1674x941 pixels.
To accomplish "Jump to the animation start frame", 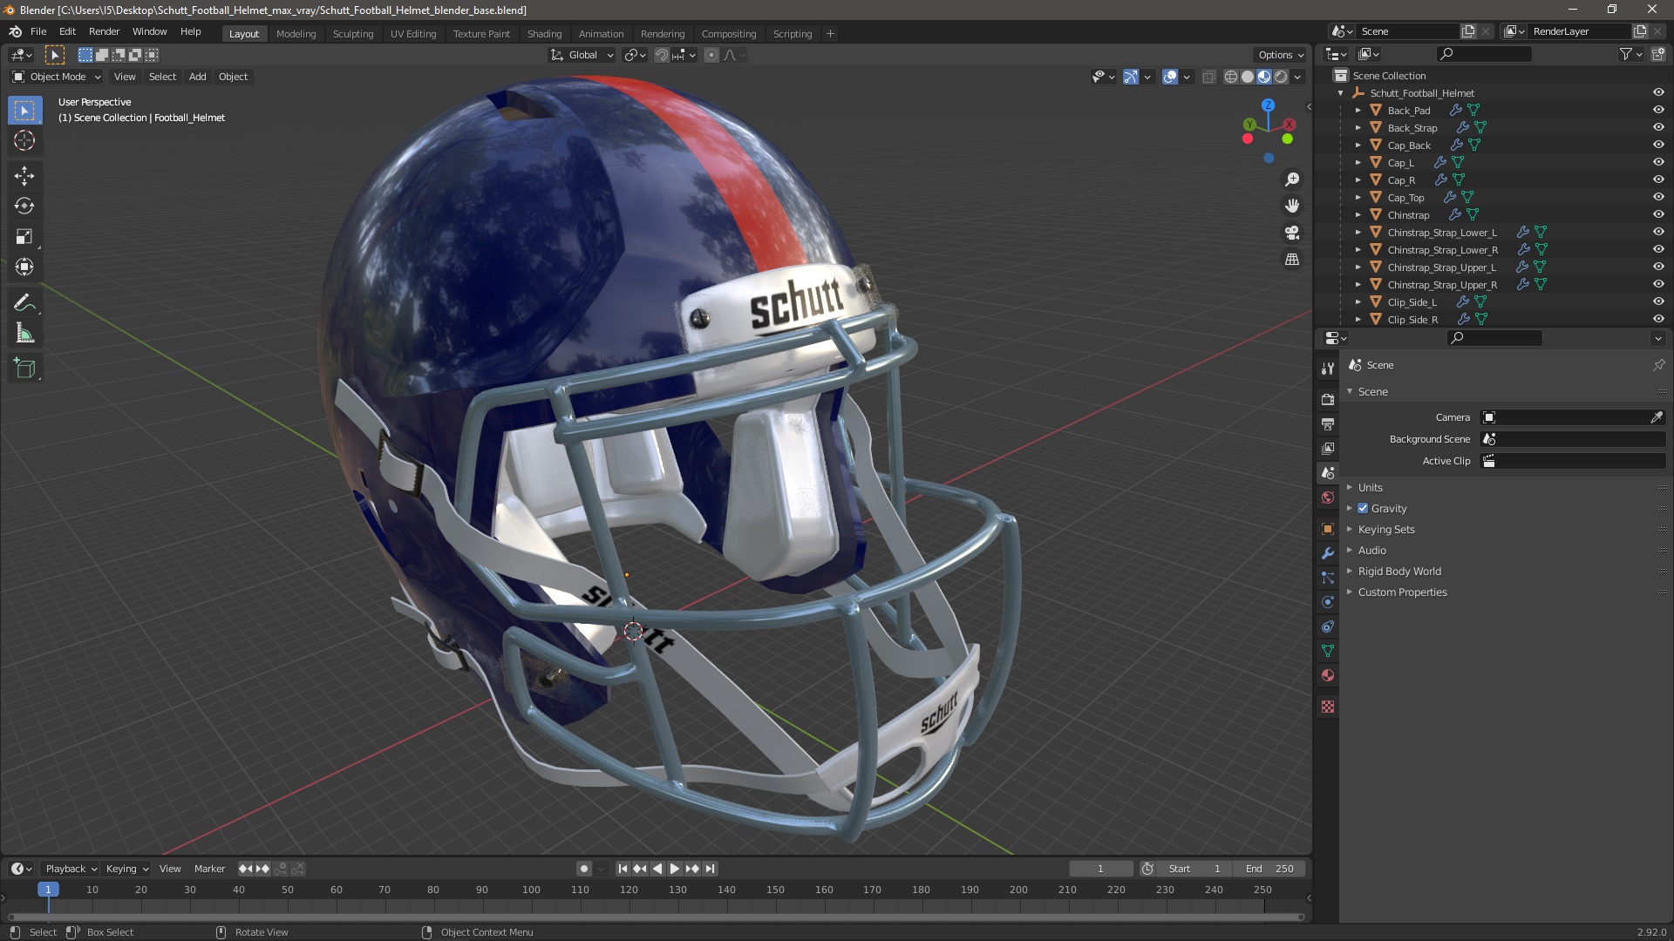I will (623, 869).
